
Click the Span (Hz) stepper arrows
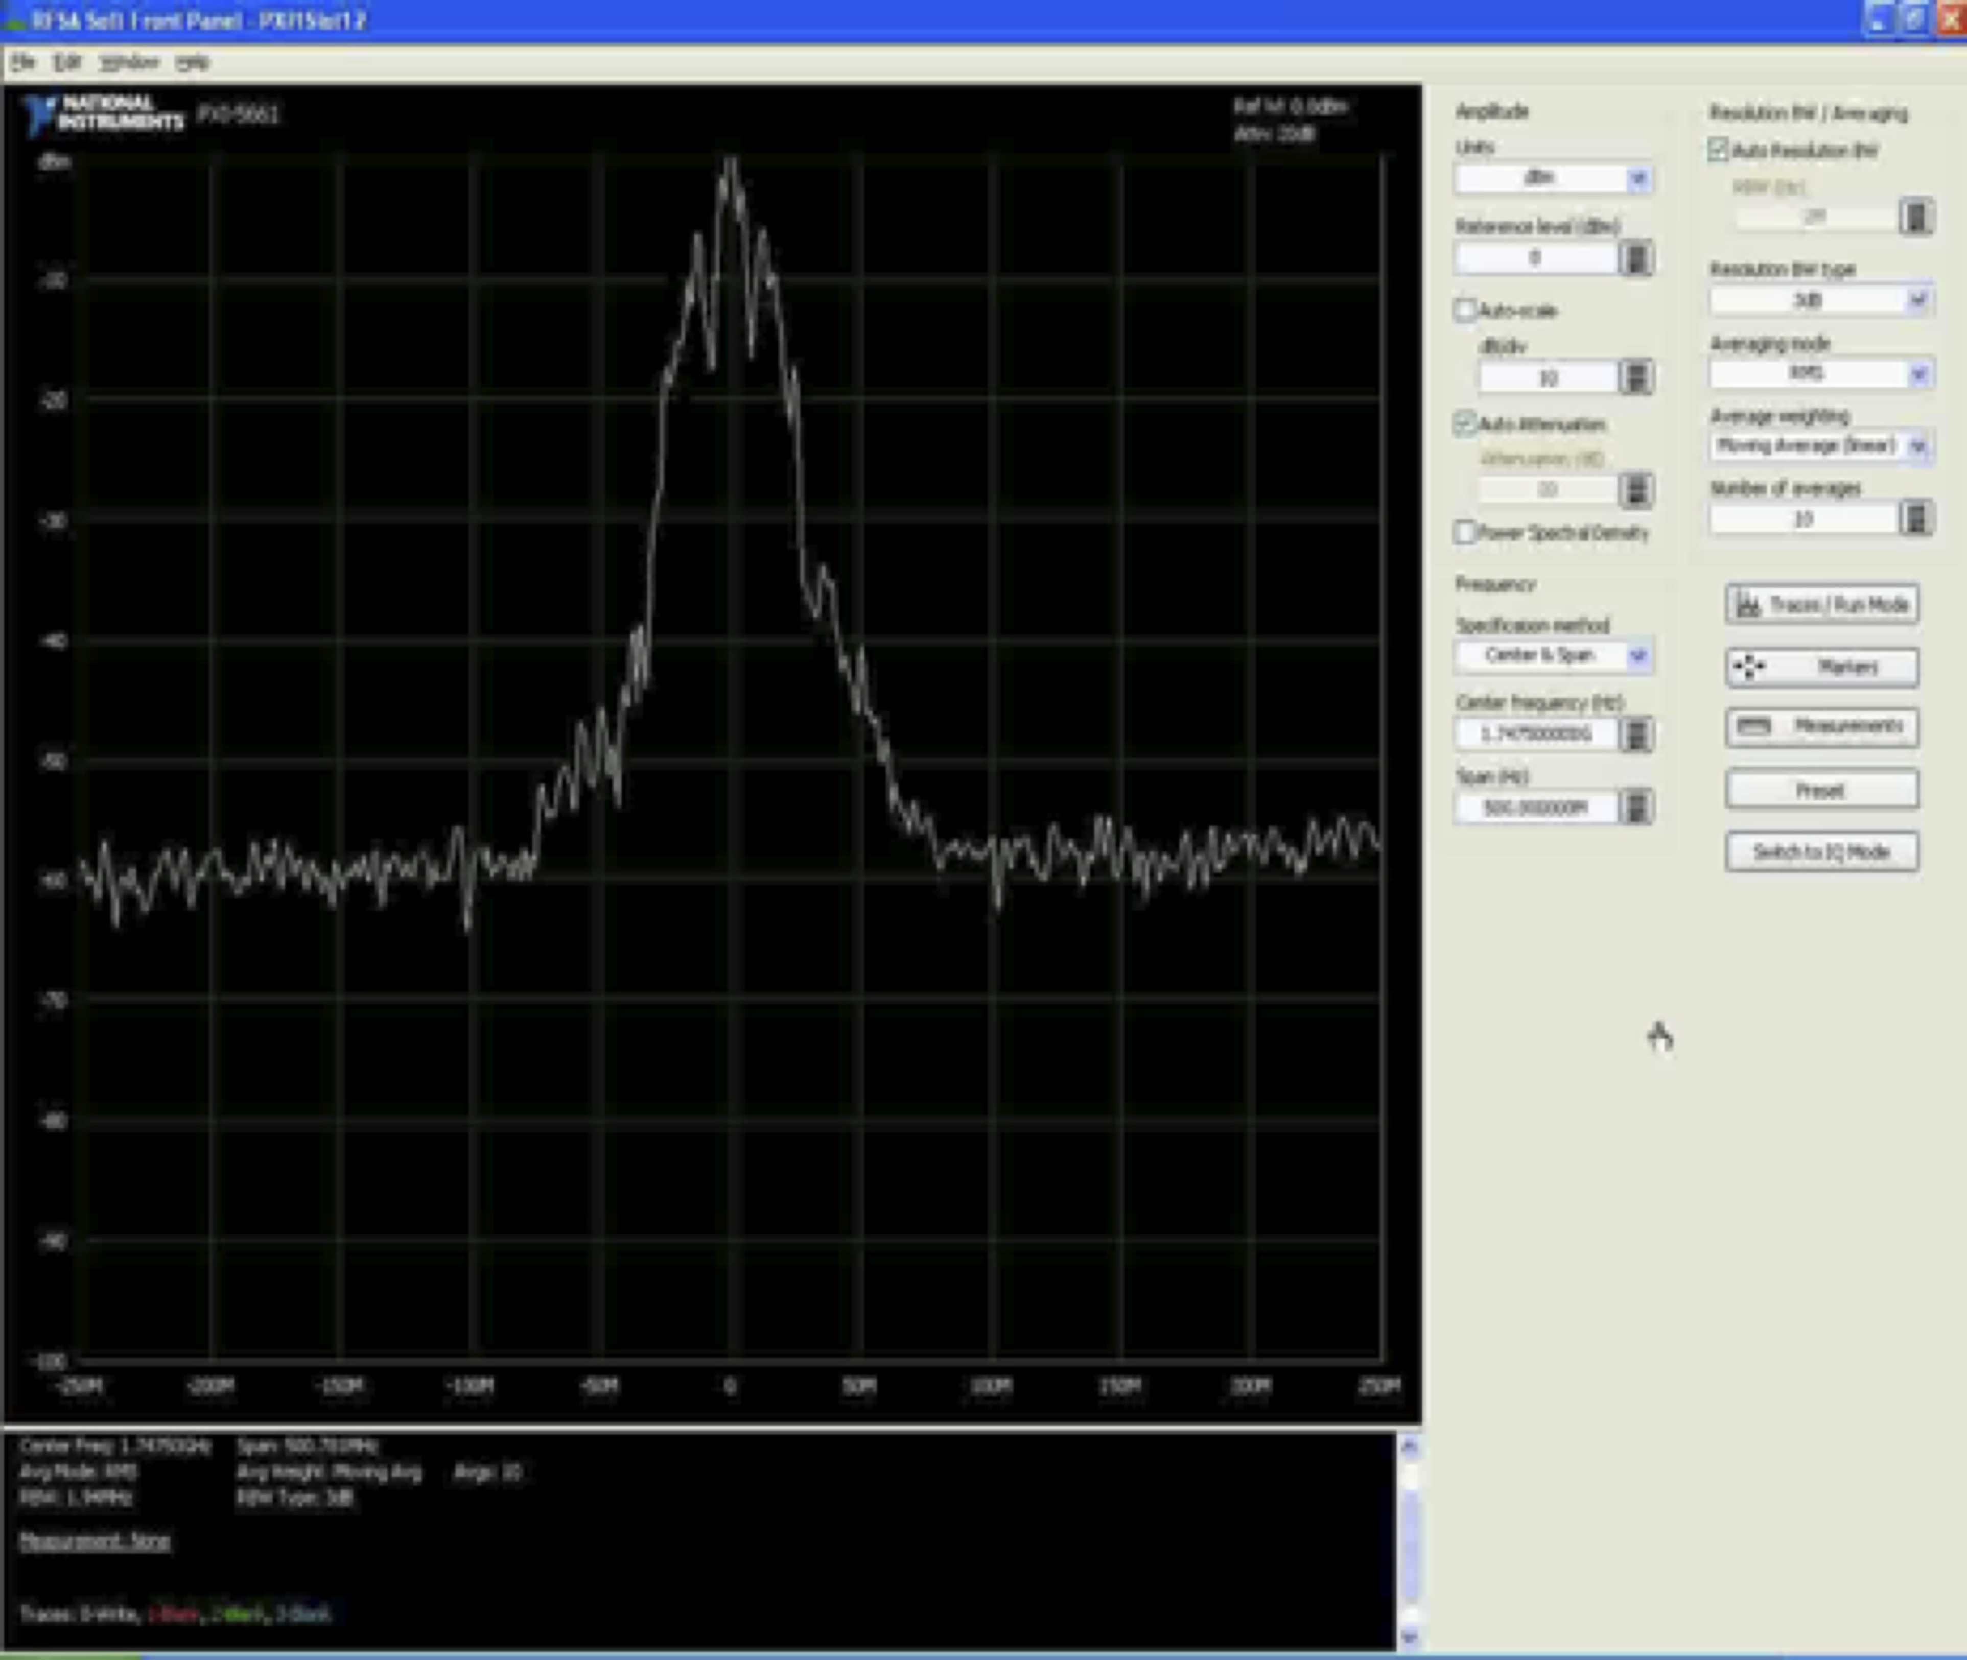click(1636, 808)
